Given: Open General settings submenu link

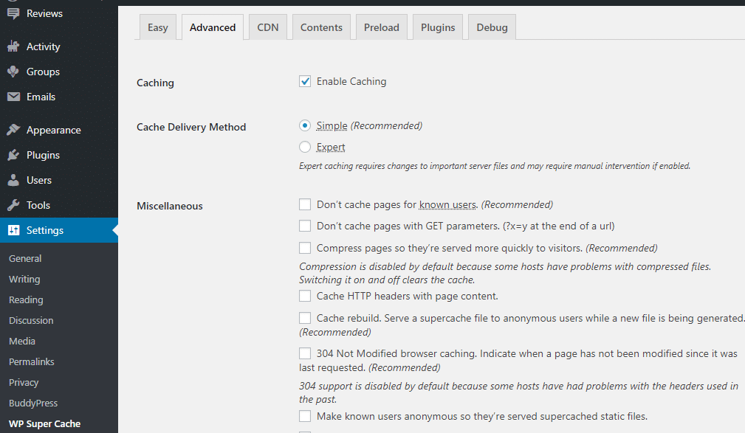Looking at the screenshot, I should (25, 258).
